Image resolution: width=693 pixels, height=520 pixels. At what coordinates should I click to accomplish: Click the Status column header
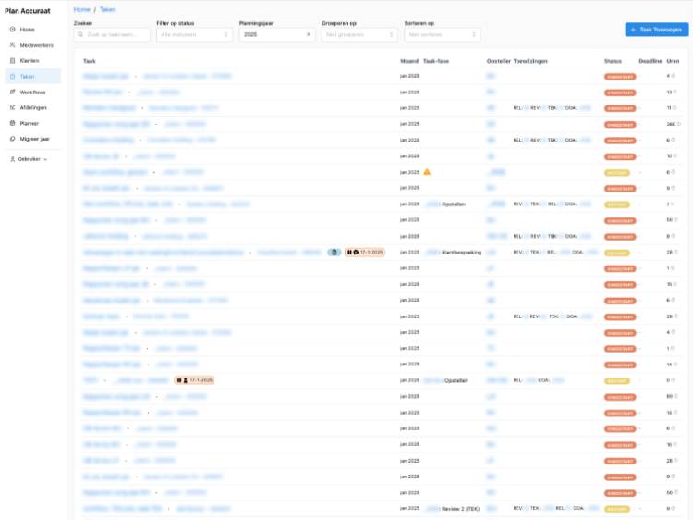[x=613, y=61]
